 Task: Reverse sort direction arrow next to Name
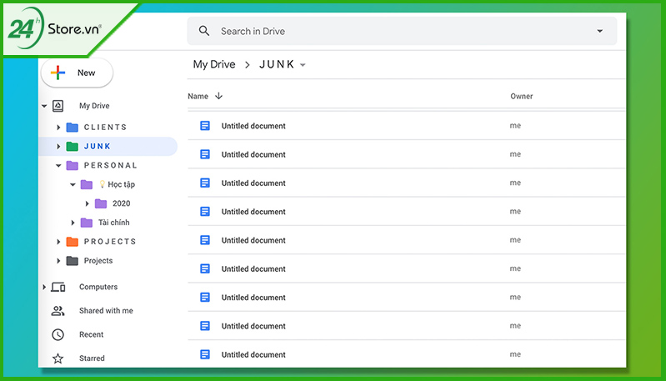point(218,96)
